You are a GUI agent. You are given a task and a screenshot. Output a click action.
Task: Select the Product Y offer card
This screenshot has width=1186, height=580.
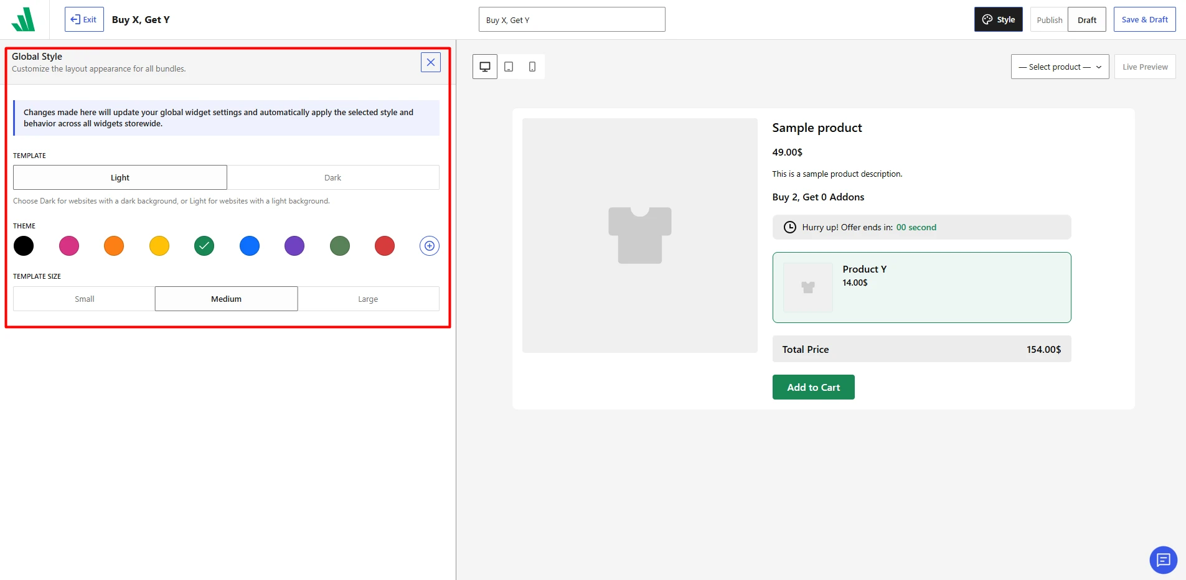tap(922, 288)
